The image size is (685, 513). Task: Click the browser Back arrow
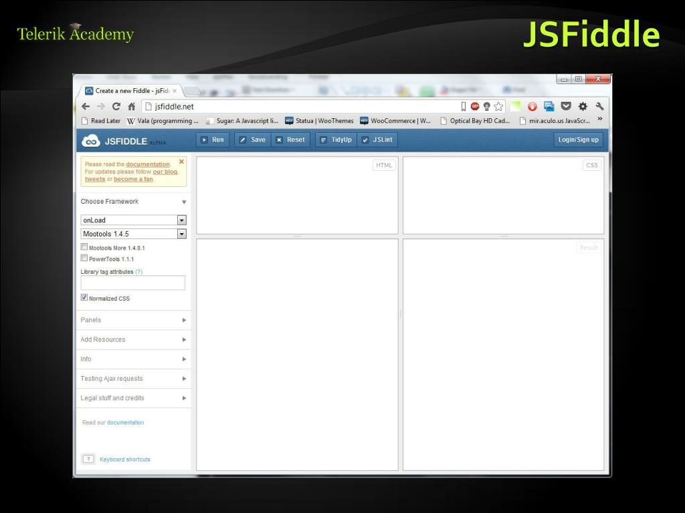(86, 106)
